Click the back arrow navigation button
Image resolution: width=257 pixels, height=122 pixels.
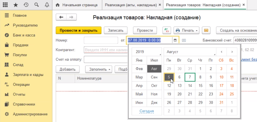(61, 17)
